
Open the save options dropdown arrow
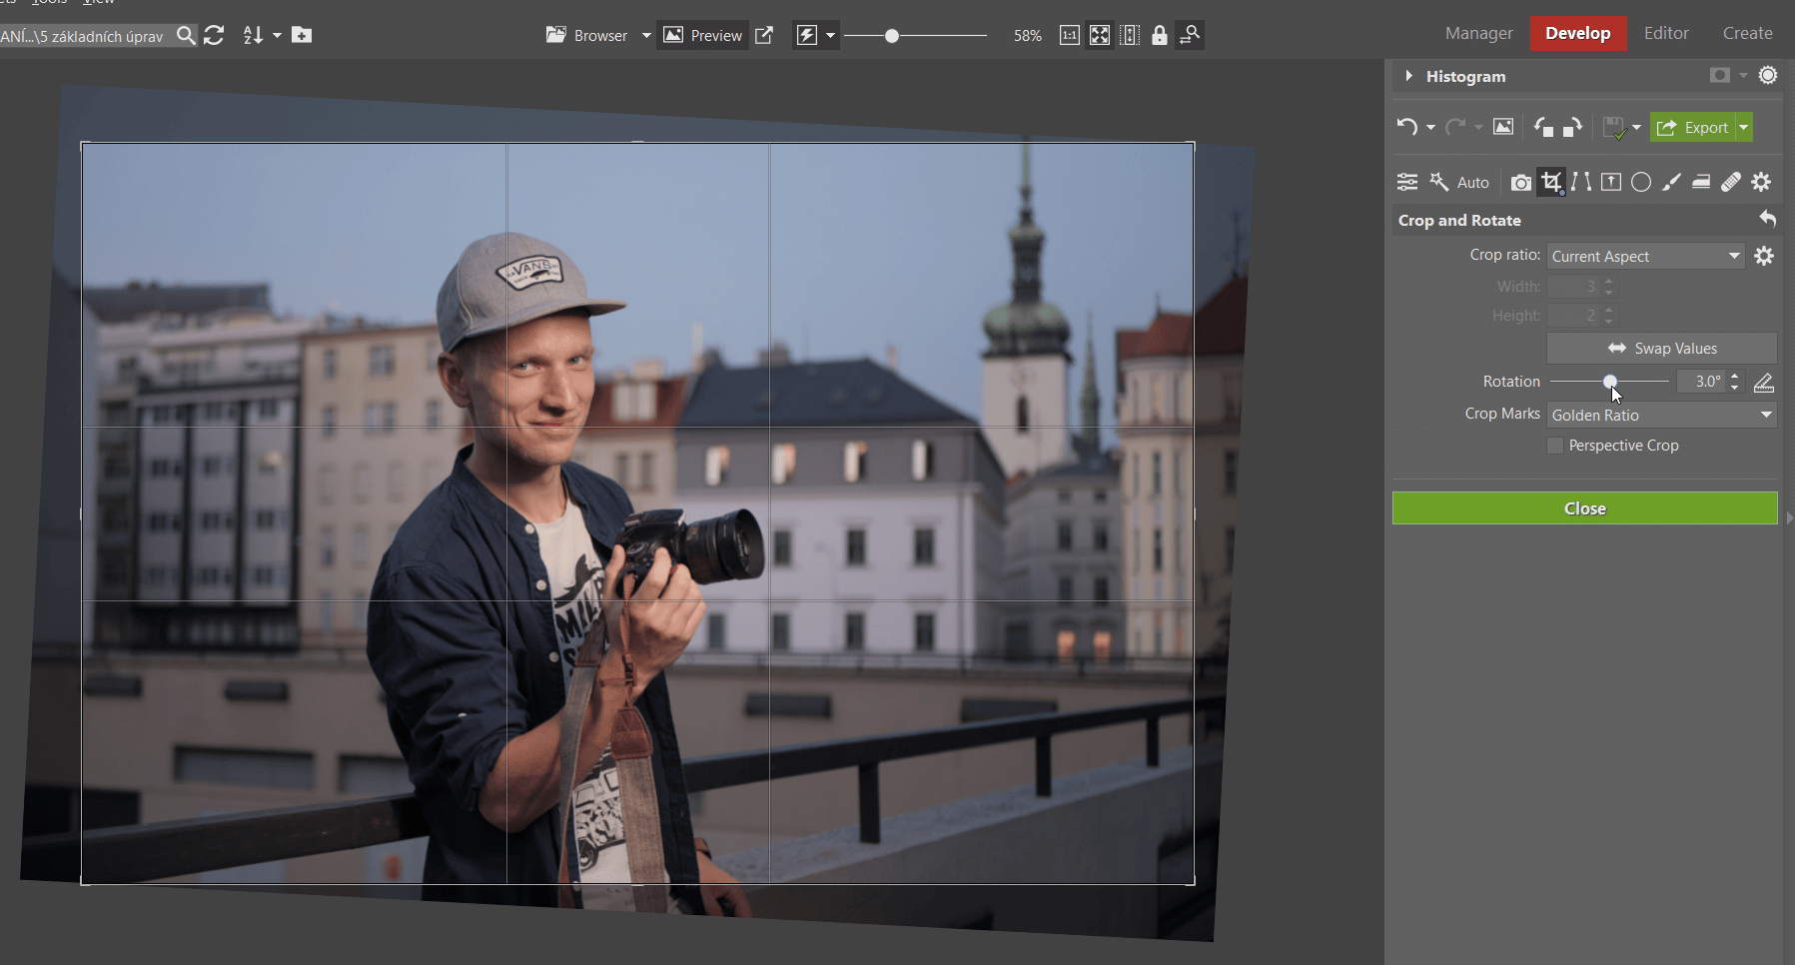pos(1636,128)
